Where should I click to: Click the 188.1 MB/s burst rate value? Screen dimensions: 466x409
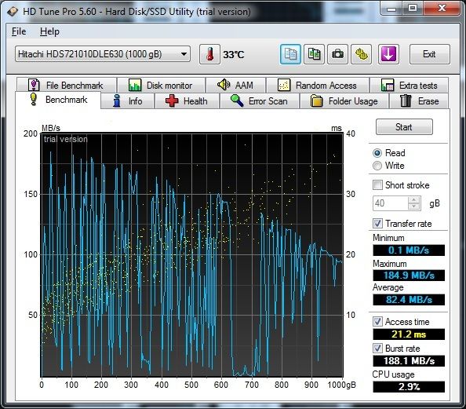coord(409,361)
